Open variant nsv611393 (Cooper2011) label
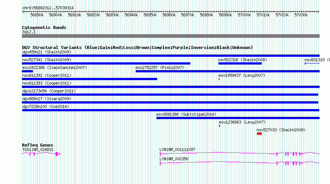 pos(47,83)
